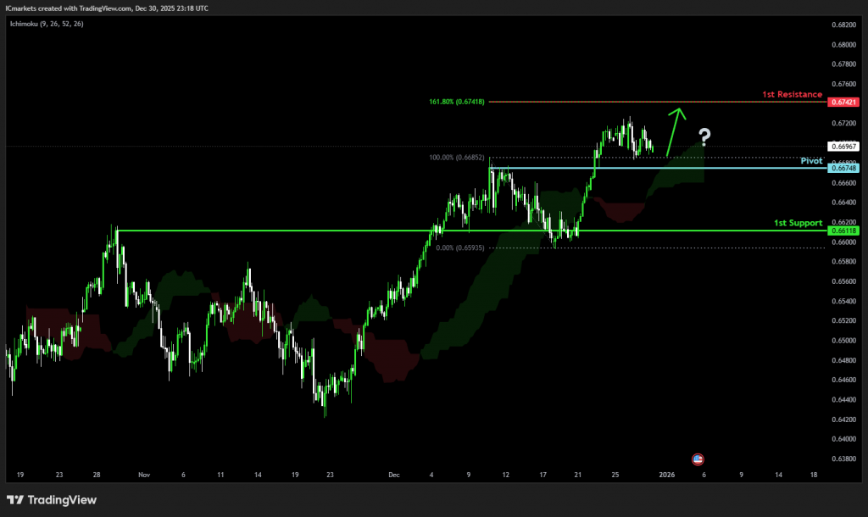Click the white question mark annotation
The height and width of the screenshot is (517, 868).
click(x=704, y=137)
